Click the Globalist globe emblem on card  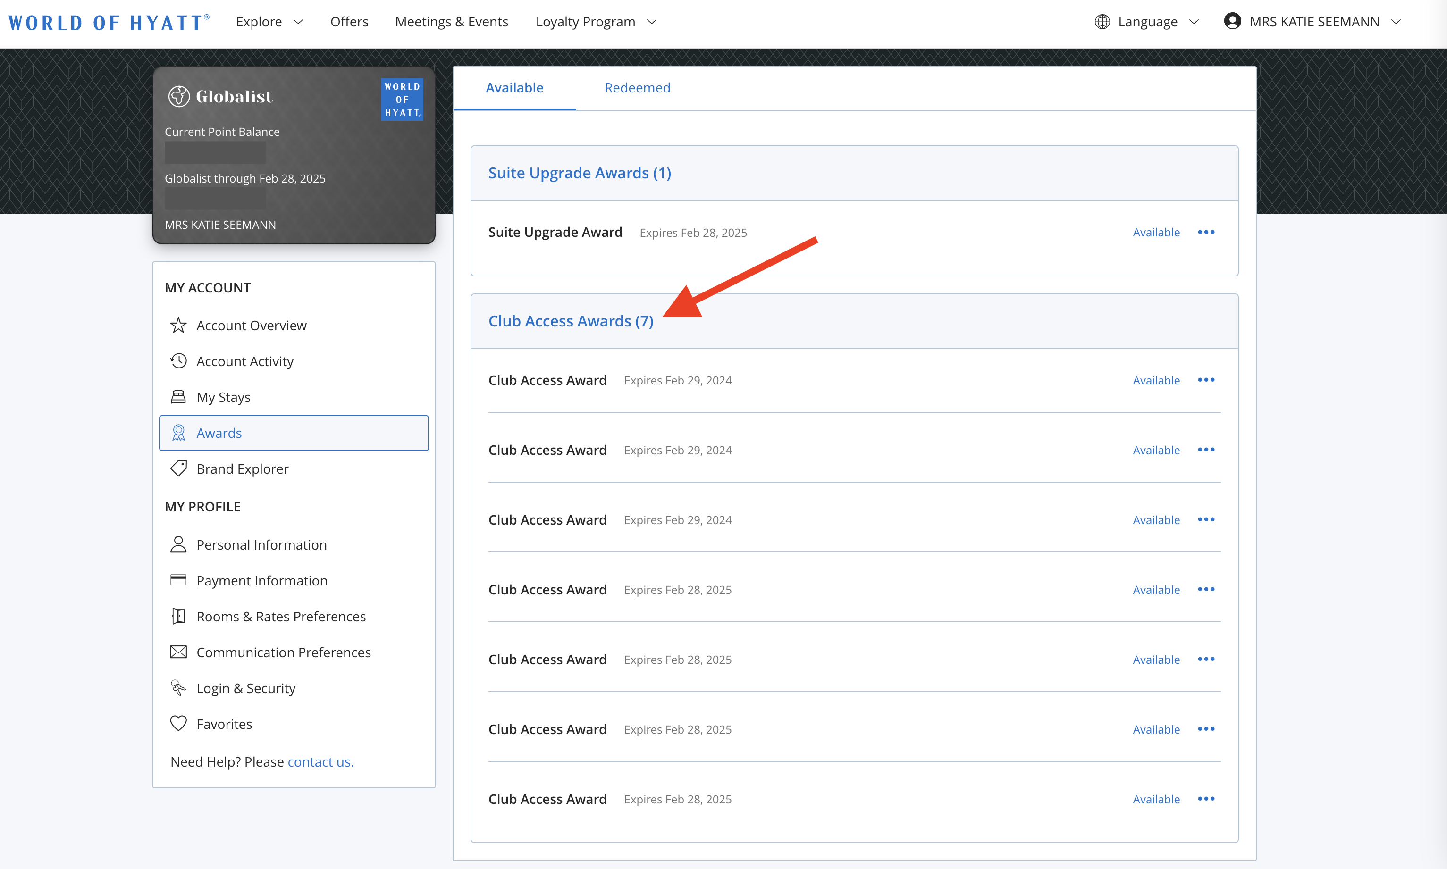(x=179, y=96)
